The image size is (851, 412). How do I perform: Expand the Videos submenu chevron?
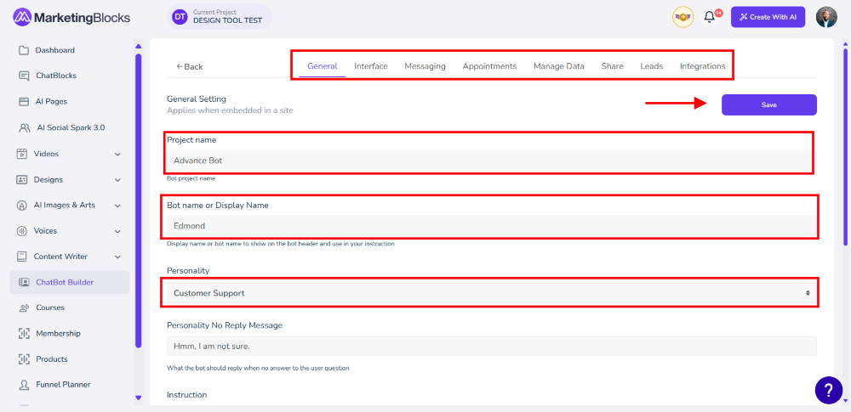[x=117, y=155]
